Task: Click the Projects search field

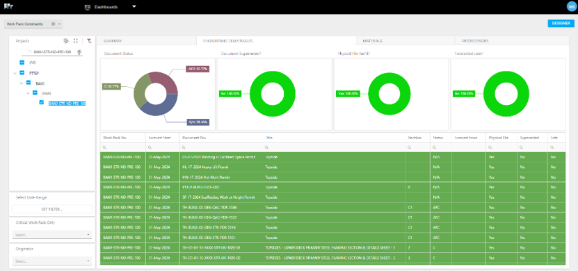Action: click(x=52, y=52)
